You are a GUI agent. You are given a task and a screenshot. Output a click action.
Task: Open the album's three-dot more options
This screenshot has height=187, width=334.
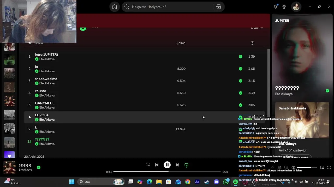click(95, 28)
